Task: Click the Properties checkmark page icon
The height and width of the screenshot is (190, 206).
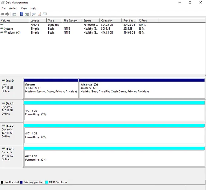Action: point(39,14)
